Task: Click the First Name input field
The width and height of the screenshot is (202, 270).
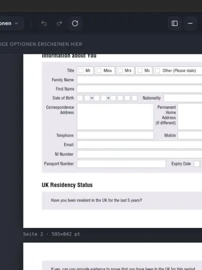Action: click(139, 89)
